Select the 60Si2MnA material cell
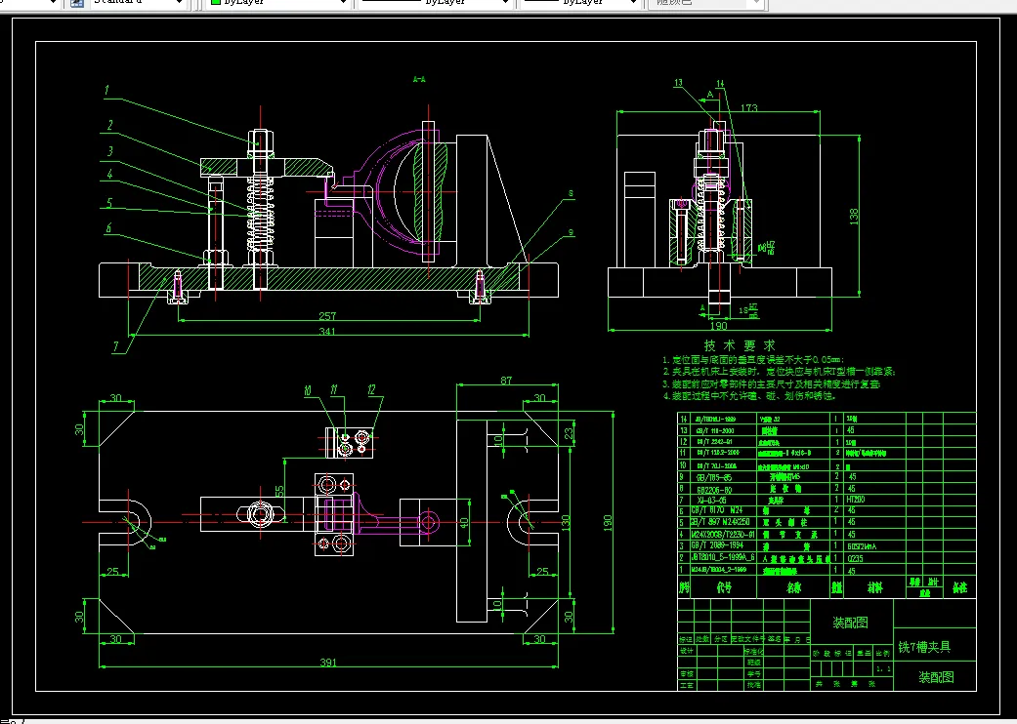The height and width of the screenshot is (724, 1017). point(862,545)
